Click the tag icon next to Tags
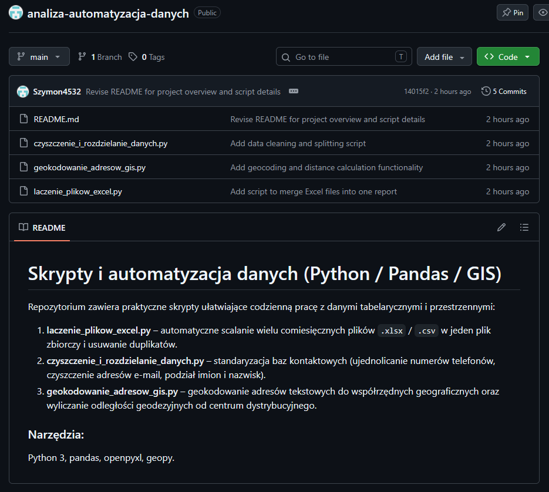 pyautogui.click(x=133, y=57)
